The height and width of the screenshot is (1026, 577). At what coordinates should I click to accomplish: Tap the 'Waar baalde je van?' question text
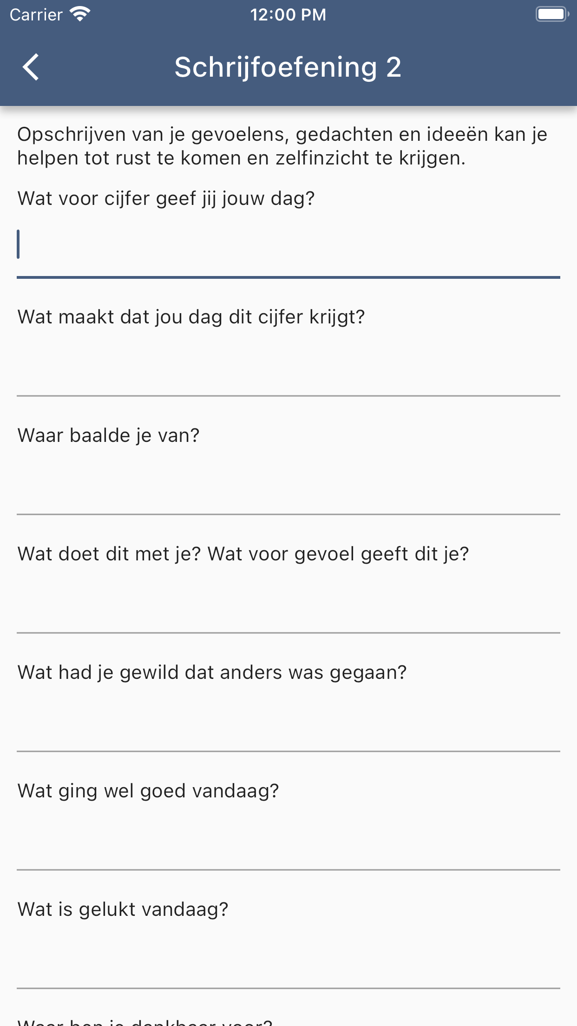pyautogui.click(x=108, y=435)
